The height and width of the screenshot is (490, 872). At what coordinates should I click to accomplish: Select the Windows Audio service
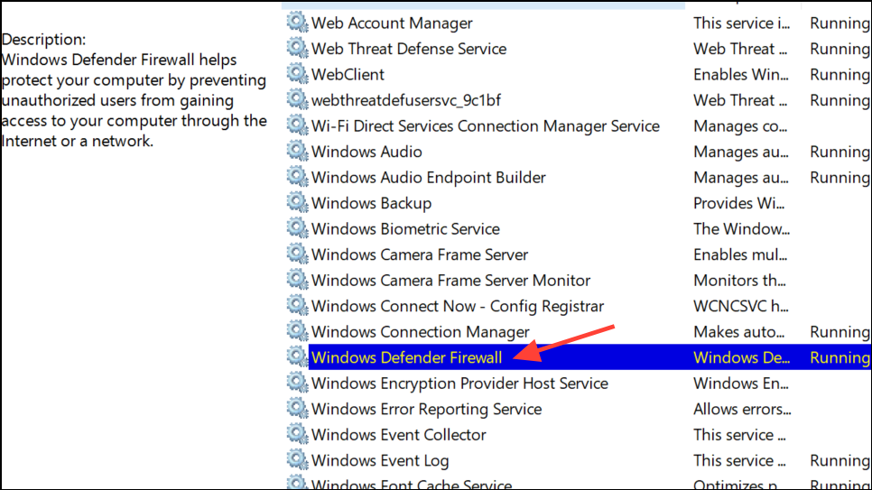click(366, 152)
